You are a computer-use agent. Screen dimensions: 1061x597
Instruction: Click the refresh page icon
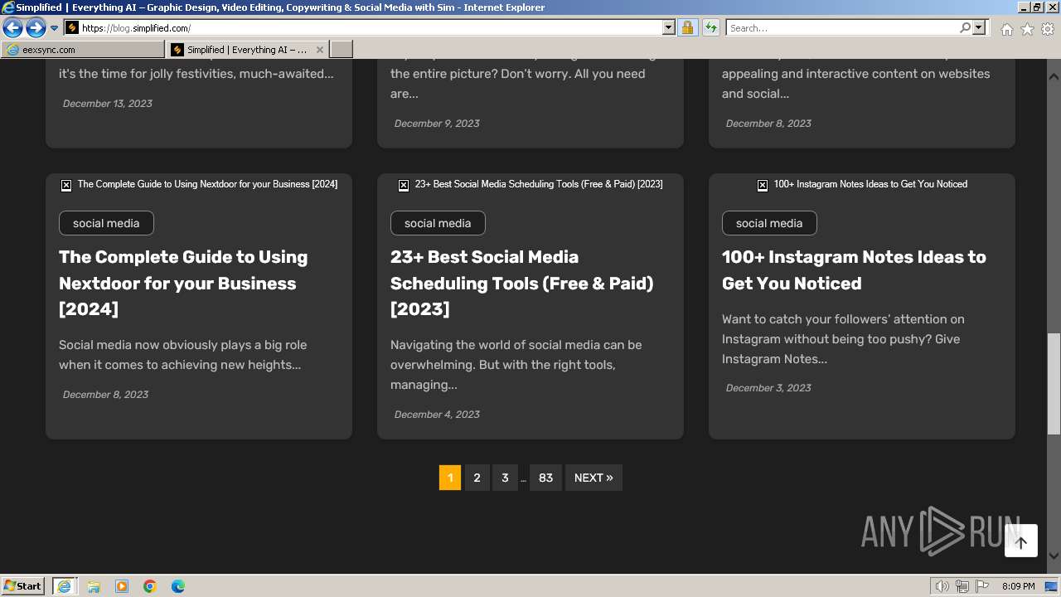point(710,28)
